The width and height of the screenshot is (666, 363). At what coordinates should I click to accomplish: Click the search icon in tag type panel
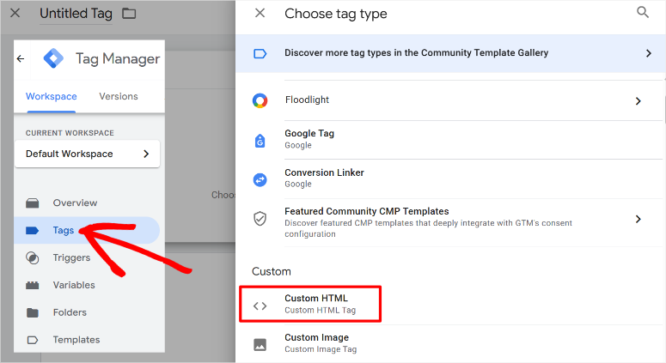[x=643, y=13]
